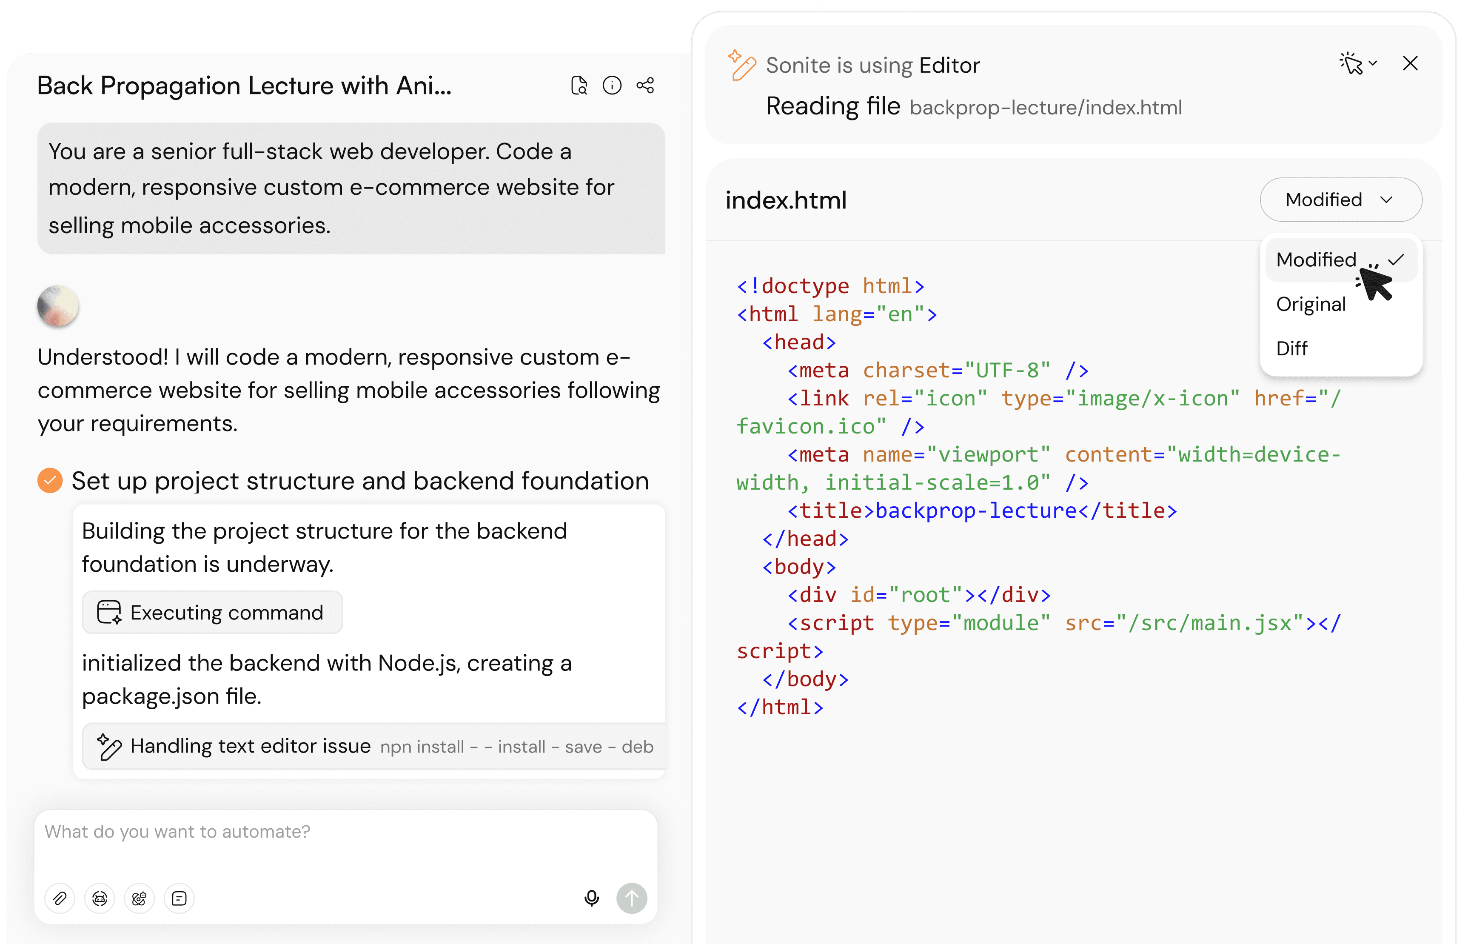
Task: Select the AI agent icon in the input toolbar
Action: [99, 898]
